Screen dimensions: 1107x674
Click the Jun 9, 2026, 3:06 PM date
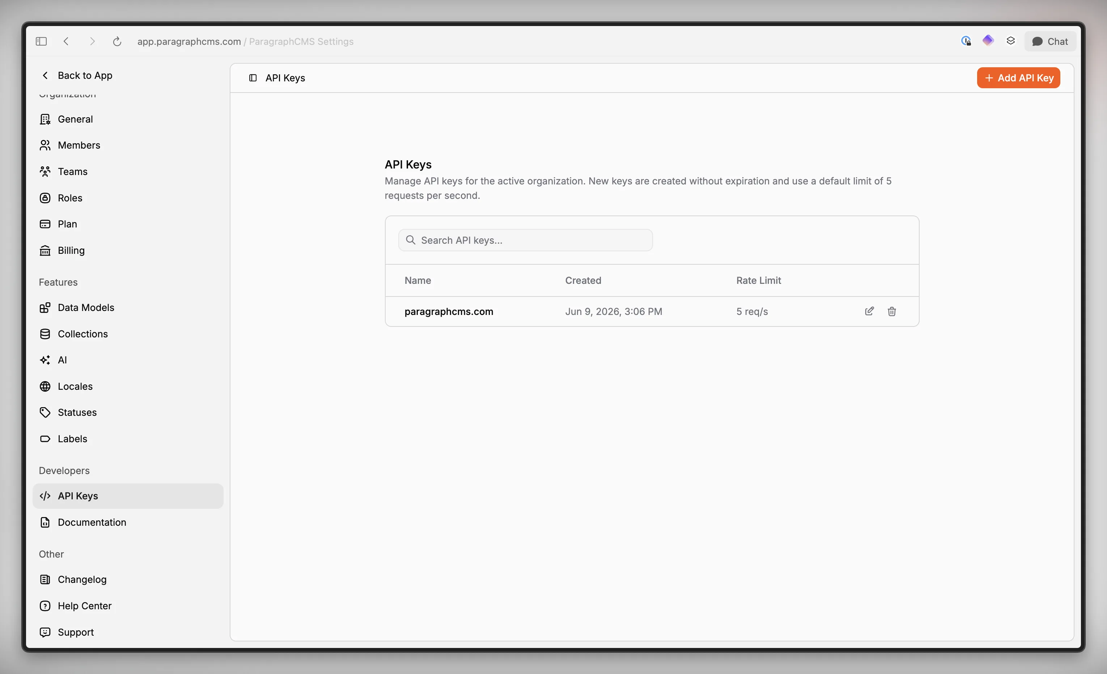coord(614,312)
